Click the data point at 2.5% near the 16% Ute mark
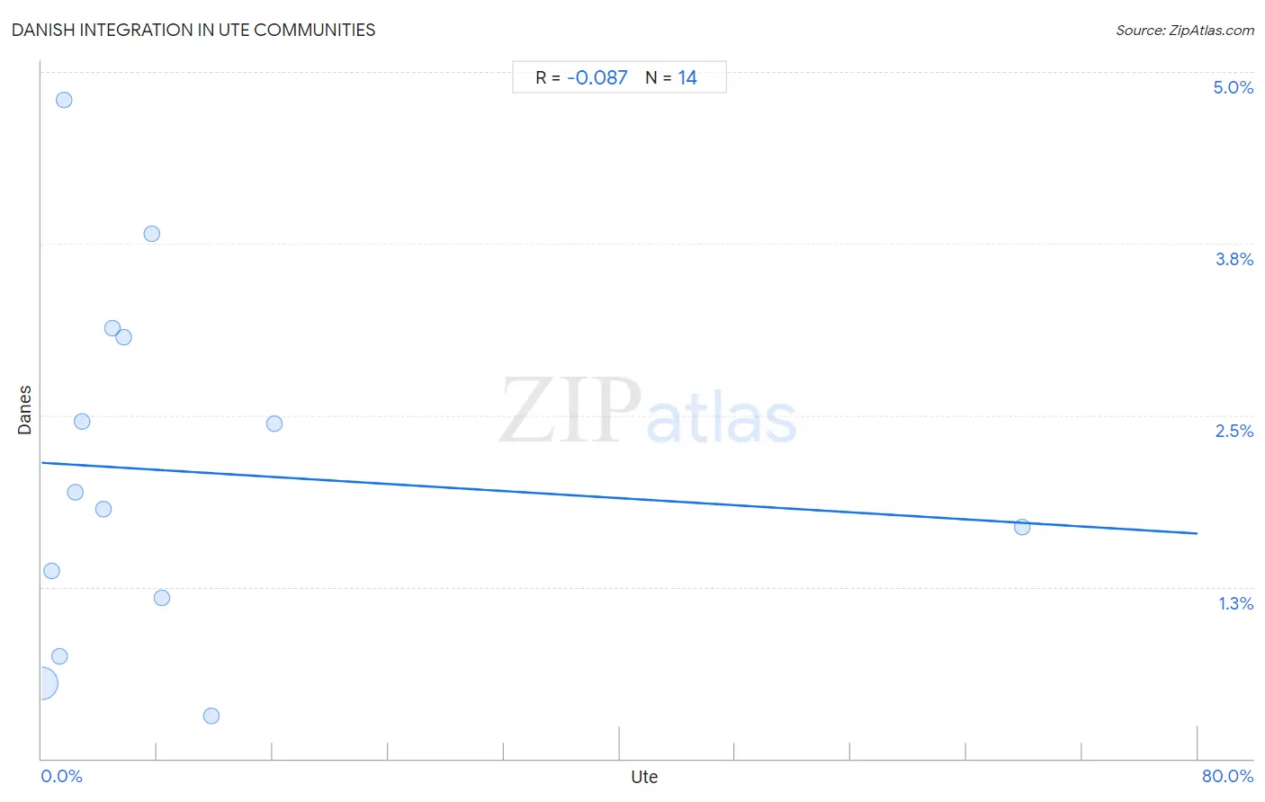 coord(274,423)
